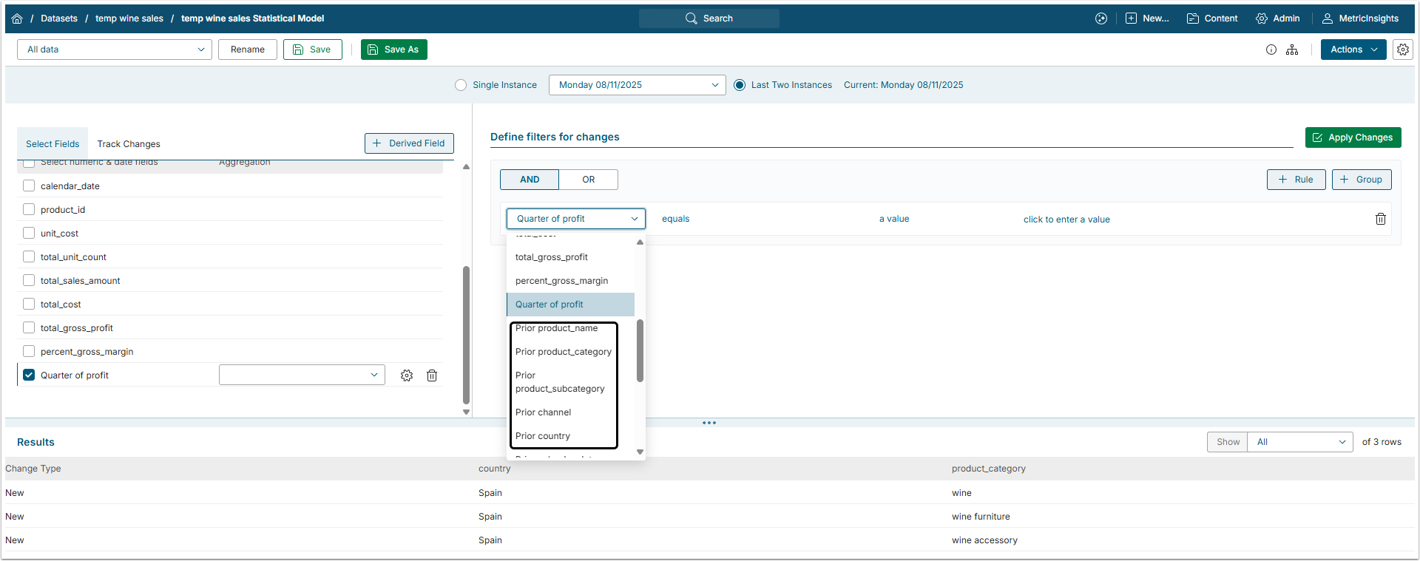Click the Home icon in the breadcrumb

tap(17, 18)
